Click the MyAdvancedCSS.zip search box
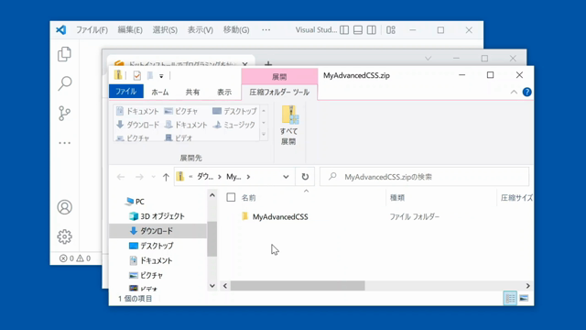Screen dimensions: 586x330 click(425, 177)
